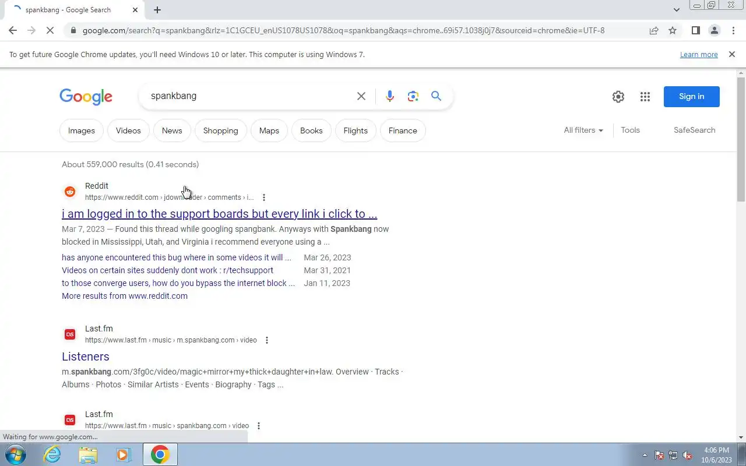Open the Google apps grid
The height and width of the screenshot is (466, 746).
645,97
